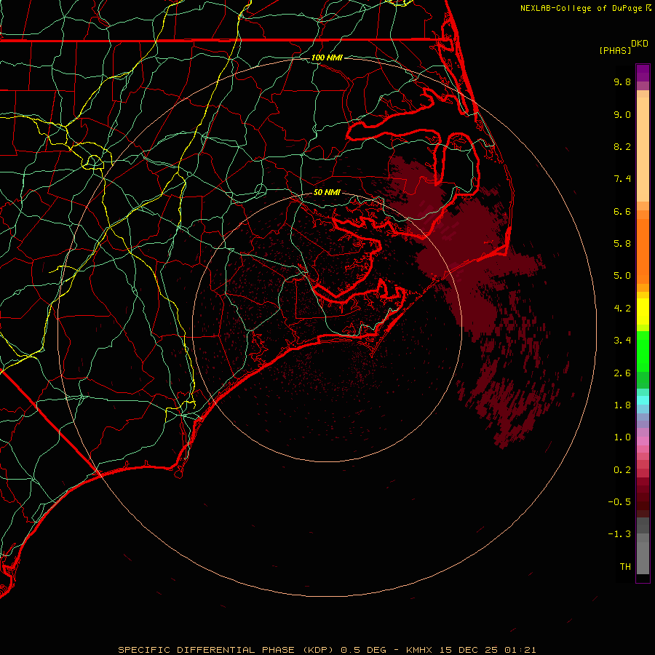Select the 7.4 legend scale label
Screen dimensions: 655x655
[622, 179]
